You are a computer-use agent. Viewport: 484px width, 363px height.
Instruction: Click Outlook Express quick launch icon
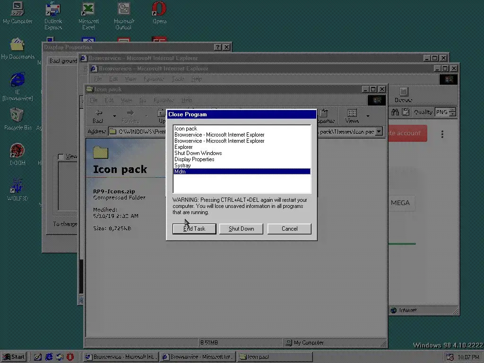(x=60, y=357)
